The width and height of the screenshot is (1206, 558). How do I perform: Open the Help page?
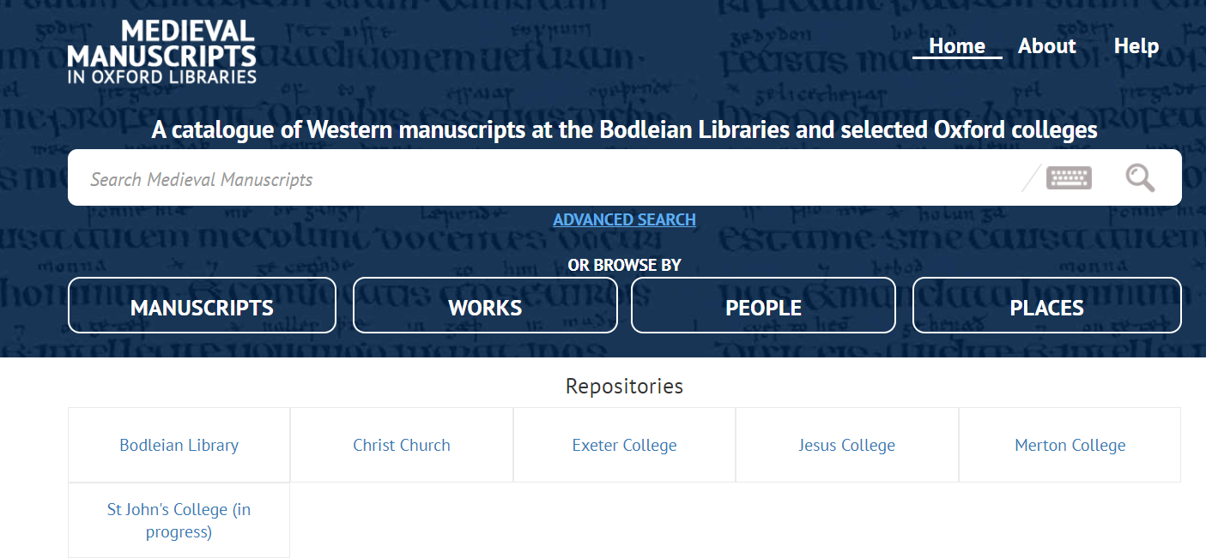pos(1136,46)
